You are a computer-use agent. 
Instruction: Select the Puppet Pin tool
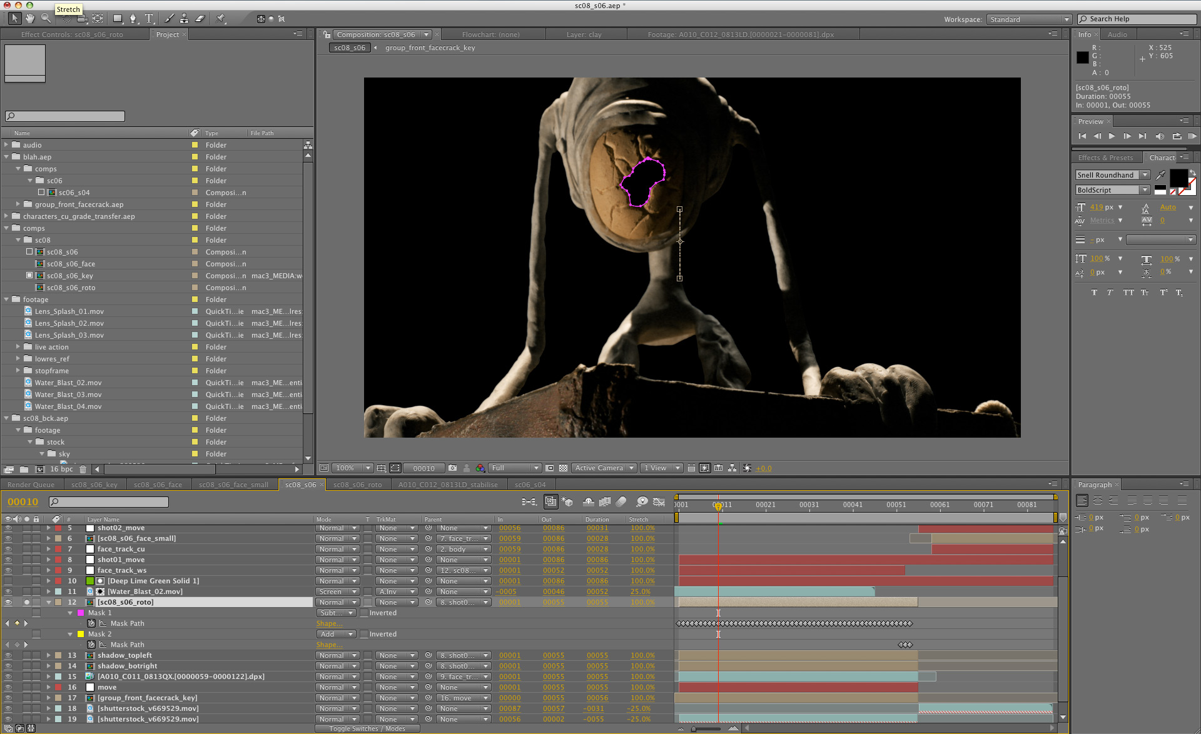pos(221,19)
